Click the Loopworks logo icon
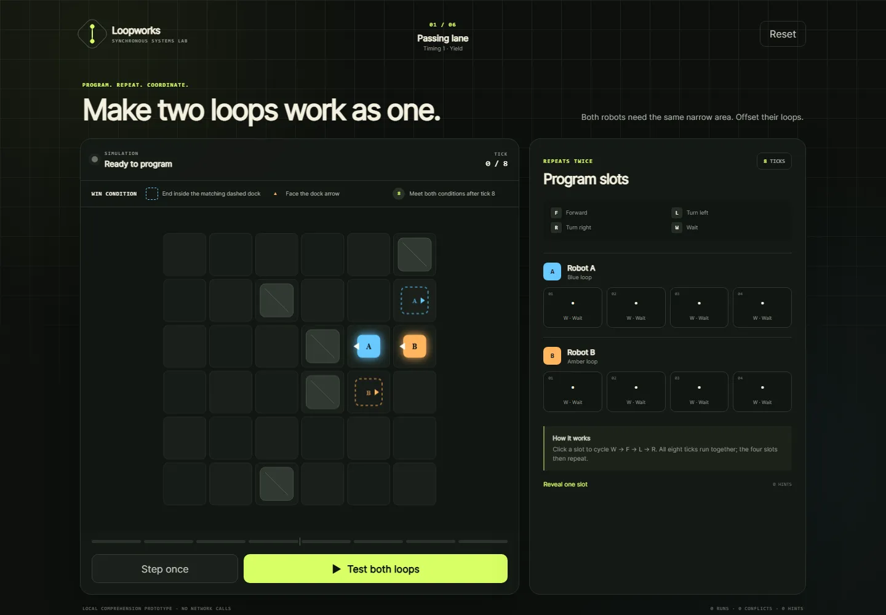The height and width of the screenshot is (615, 886). click(92, 34)
